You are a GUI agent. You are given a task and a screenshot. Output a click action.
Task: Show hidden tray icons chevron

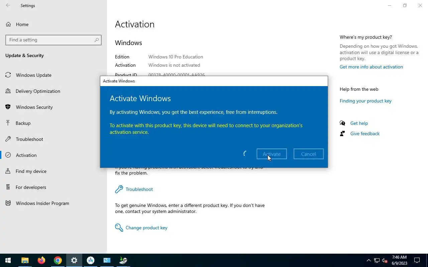(368, 260)
